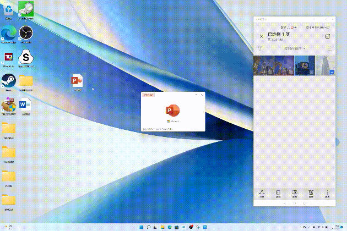This screenshot has height=231, width=347.
Task: Tap the Delete trash icon
Action: 311,193
